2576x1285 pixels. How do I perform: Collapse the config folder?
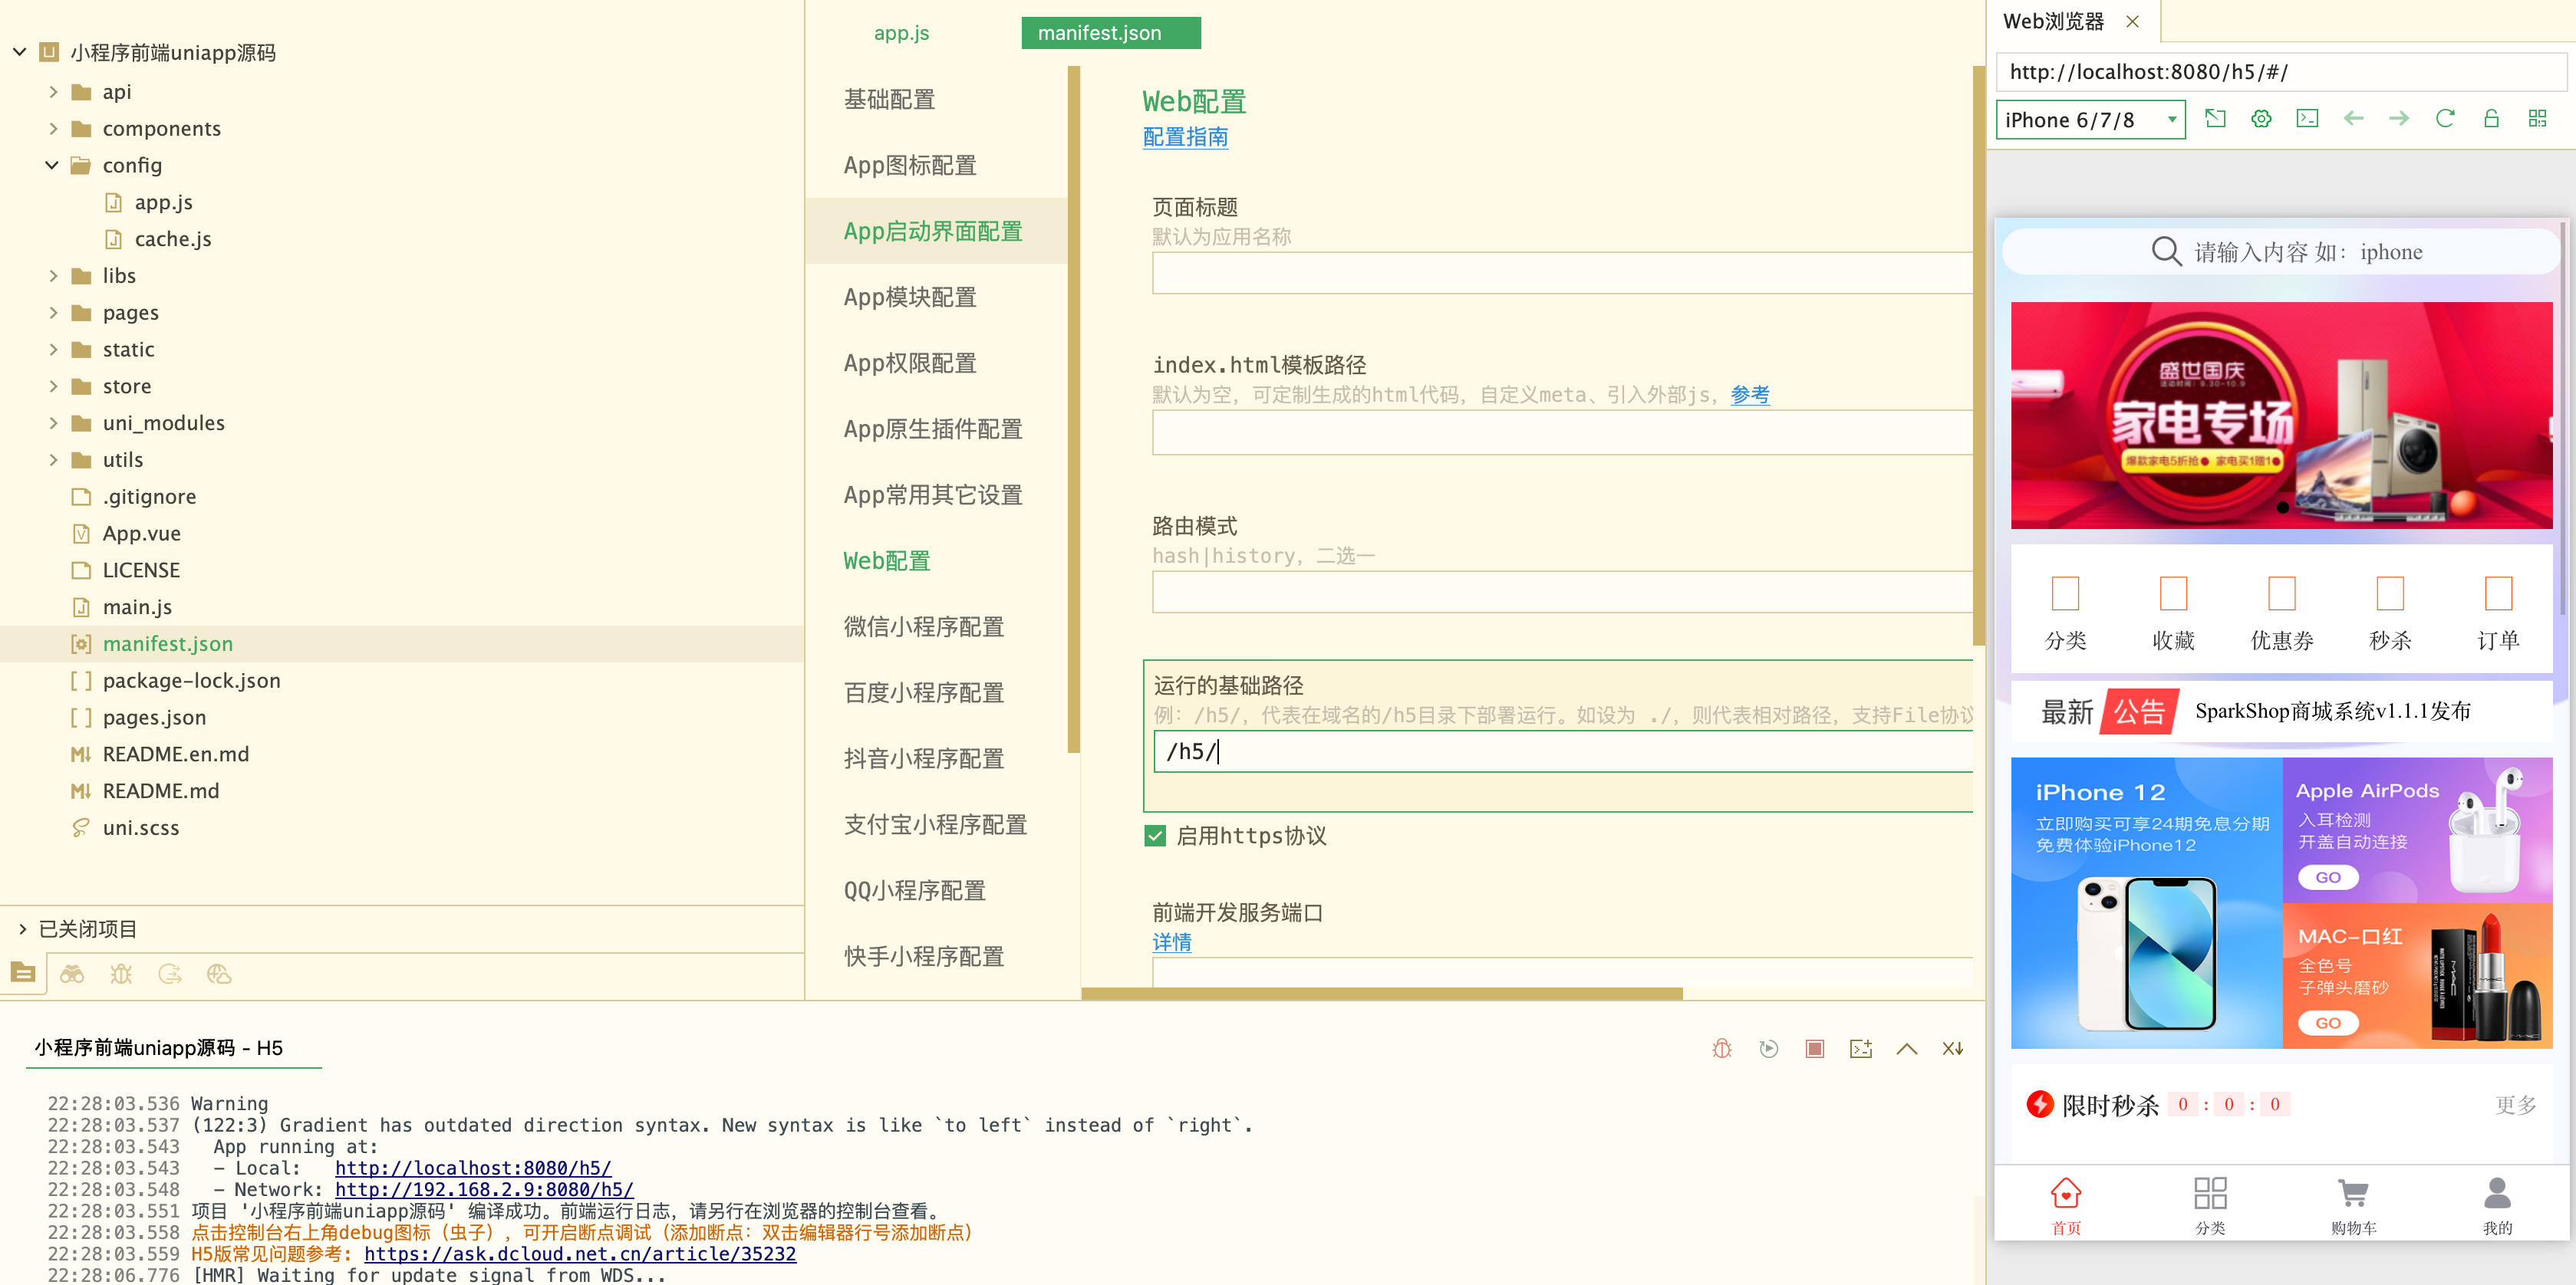coord(52,165)
